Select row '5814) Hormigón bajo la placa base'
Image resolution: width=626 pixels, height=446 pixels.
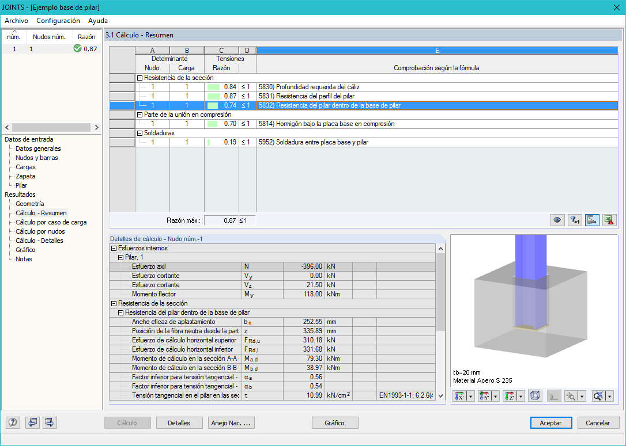point(363,124)
